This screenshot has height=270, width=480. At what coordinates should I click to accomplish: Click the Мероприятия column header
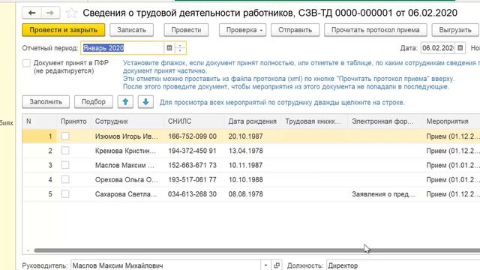[x=451, y=121]
